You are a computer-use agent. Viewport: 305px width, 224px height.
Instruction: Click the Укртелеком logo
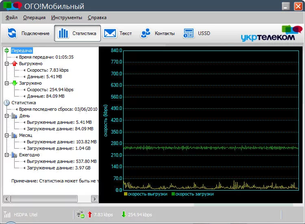271,33
